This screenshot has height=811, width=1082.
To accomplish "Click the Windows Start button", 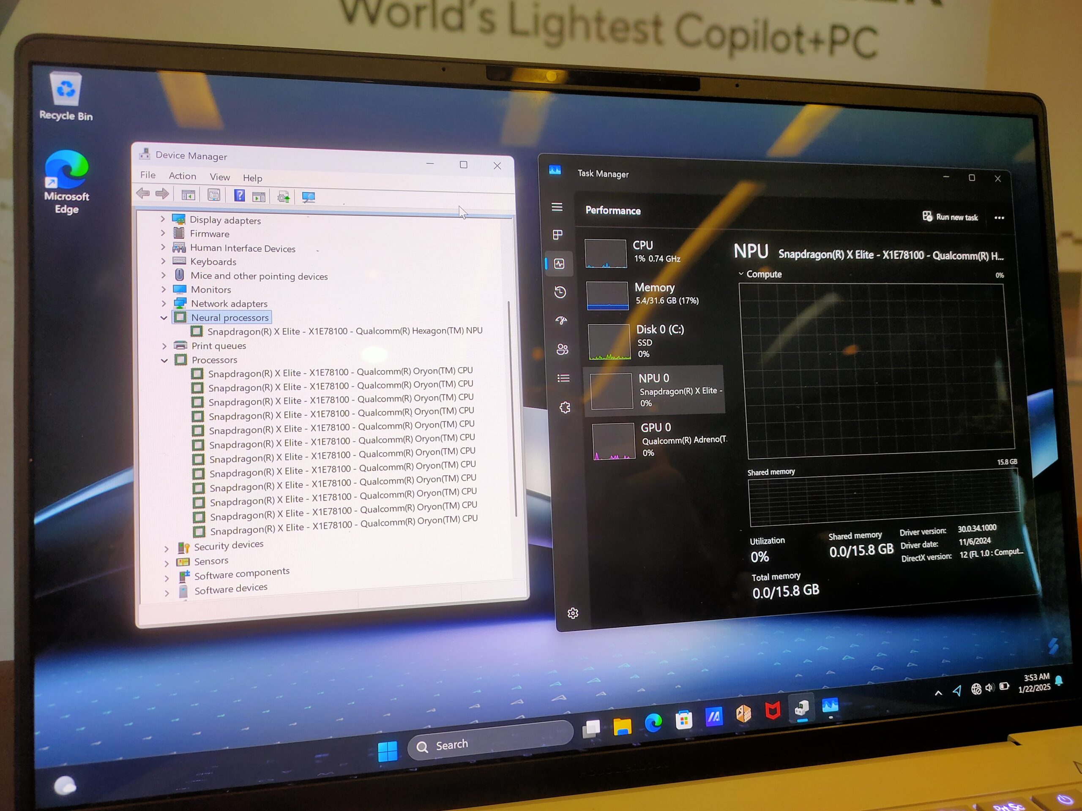I will [x=388, y=751].
